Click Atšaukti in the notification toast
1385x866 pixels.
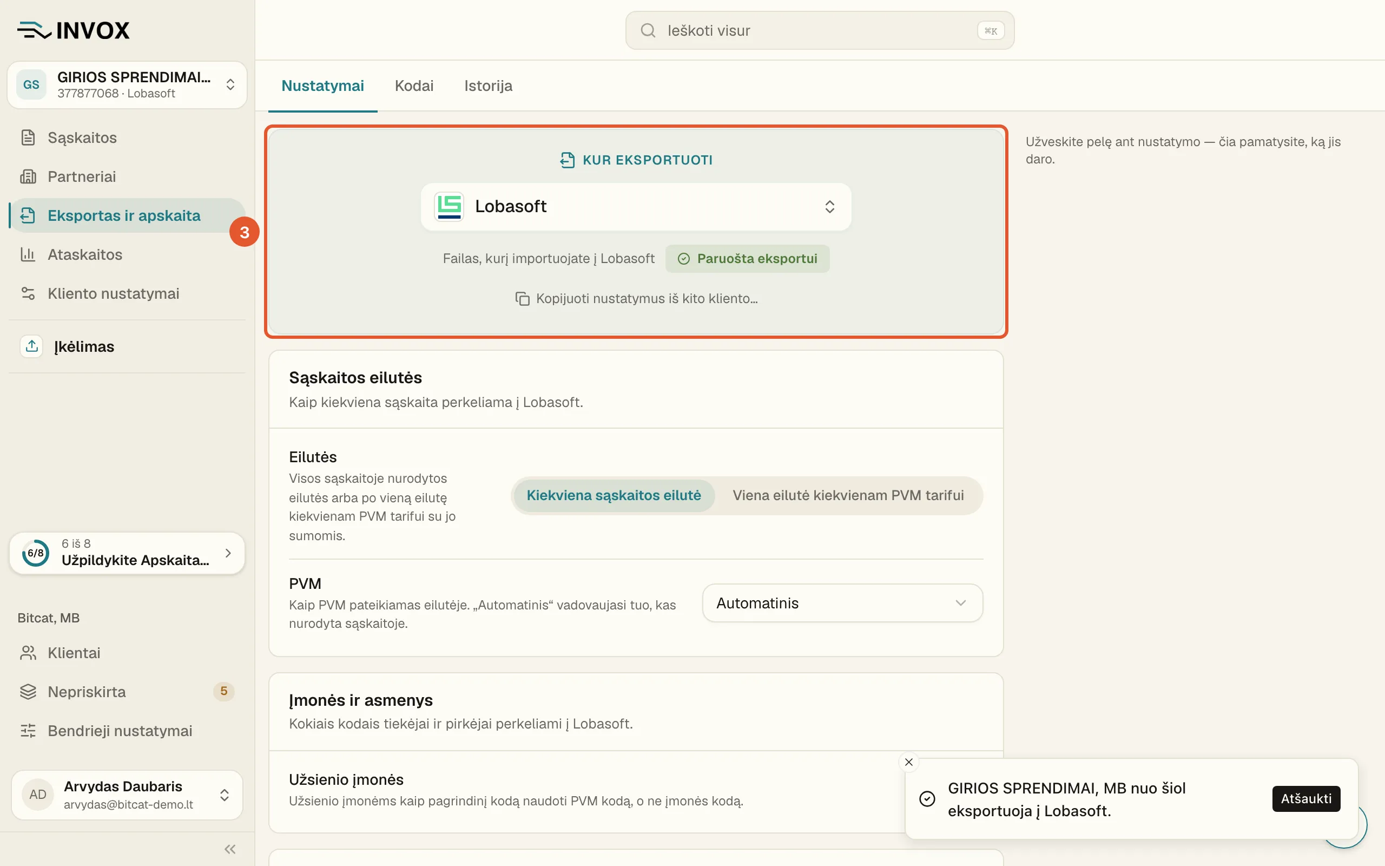pyautogui.click(x=1306, y=799)
